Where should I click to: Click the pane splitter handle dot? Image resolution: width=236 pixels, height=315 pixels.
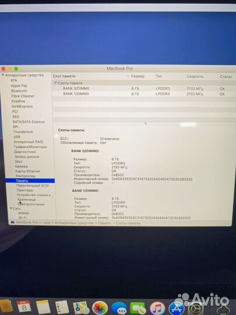click(146, 123)
